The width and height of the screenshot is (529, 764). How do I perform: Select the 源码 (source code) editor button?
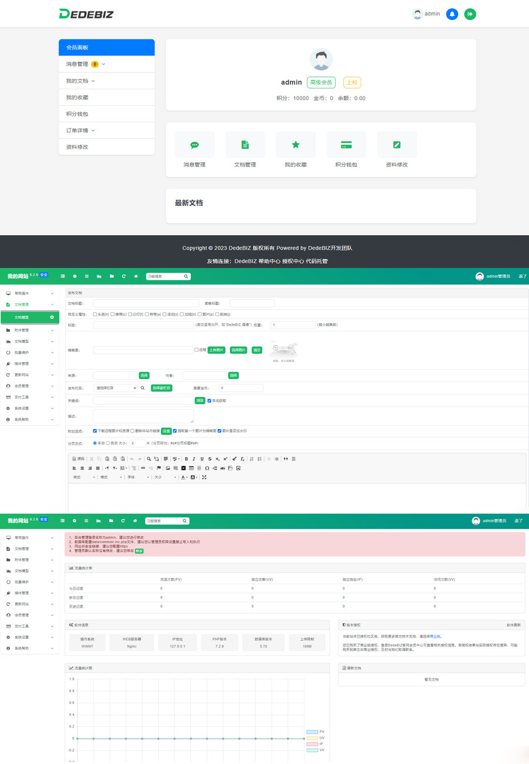click(x=77, y=458)
